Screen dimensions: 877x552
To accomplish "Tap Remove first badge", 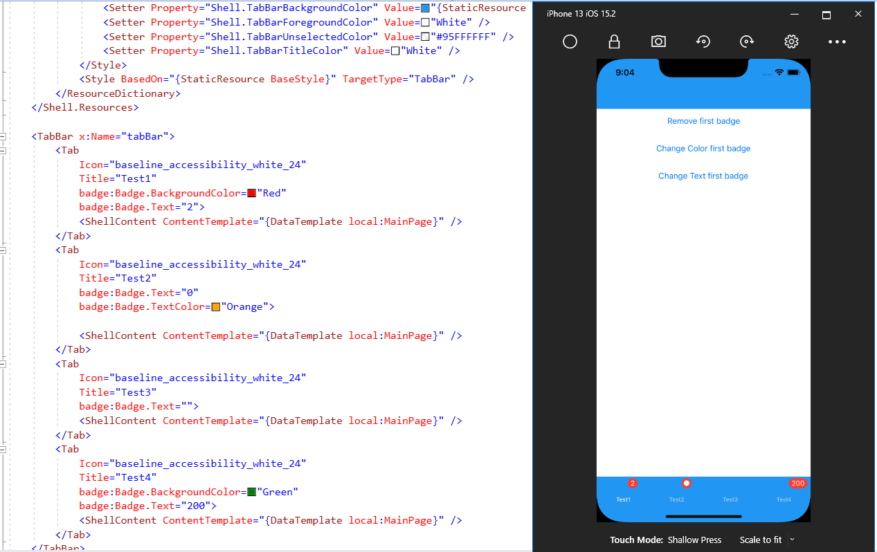I will click(x=703, y=121).
